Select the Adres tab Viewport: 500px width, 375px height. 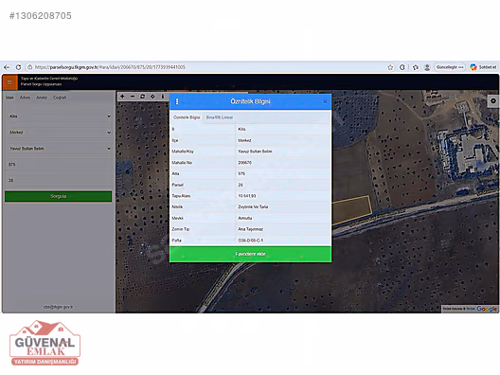25,98
